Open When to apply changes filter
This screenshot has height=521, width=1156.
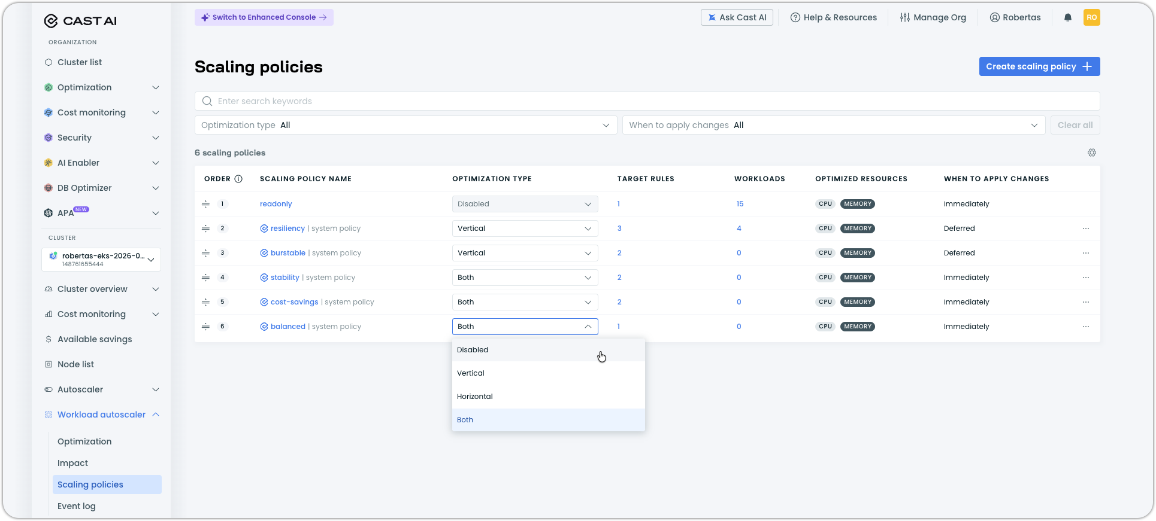pyautogui.click(x=834, y=125)
